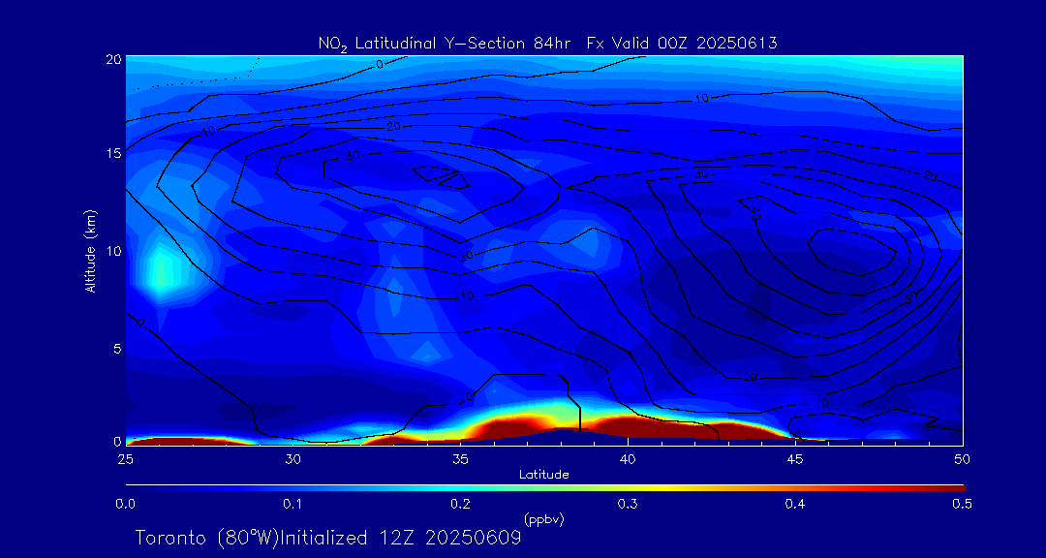The image size is (1046, 558).
Task: Select latitude axis tick label 30
Action: [x=292, y=458]
